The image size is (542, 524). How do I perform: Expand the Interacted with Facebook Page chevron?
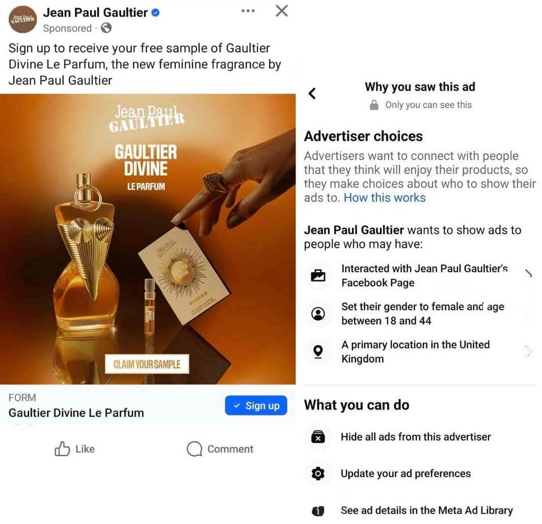[x=528, y=274]
